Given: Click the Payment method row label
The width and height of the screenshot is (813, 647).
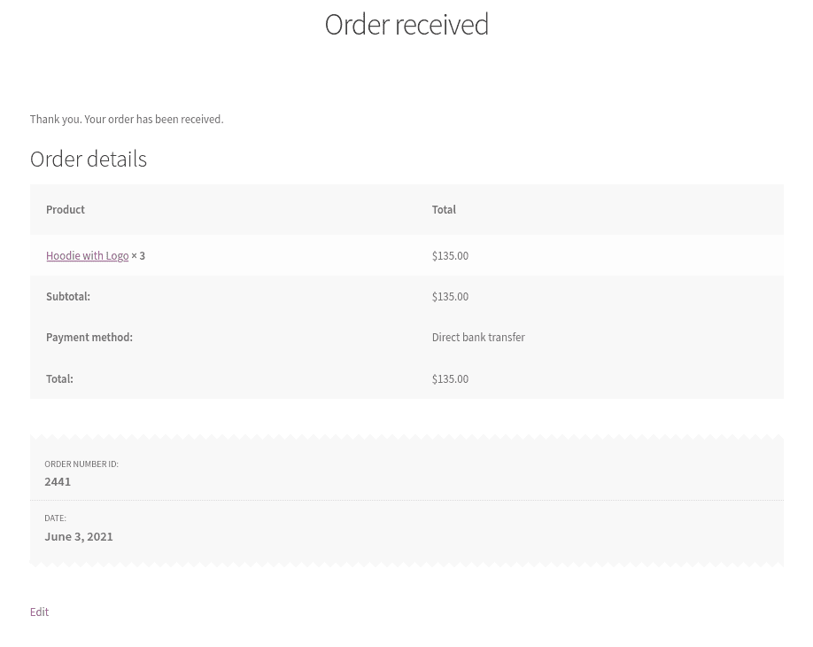Looking at the screenshot, I should 89,338.
